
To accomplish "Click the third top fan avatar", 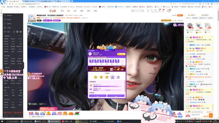I will (208, 26).
